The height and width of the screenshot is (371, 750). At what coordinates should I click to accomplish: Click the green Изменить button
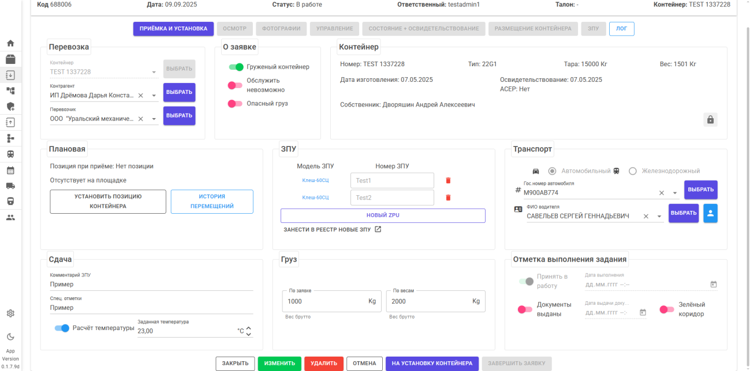coord(279,364)
